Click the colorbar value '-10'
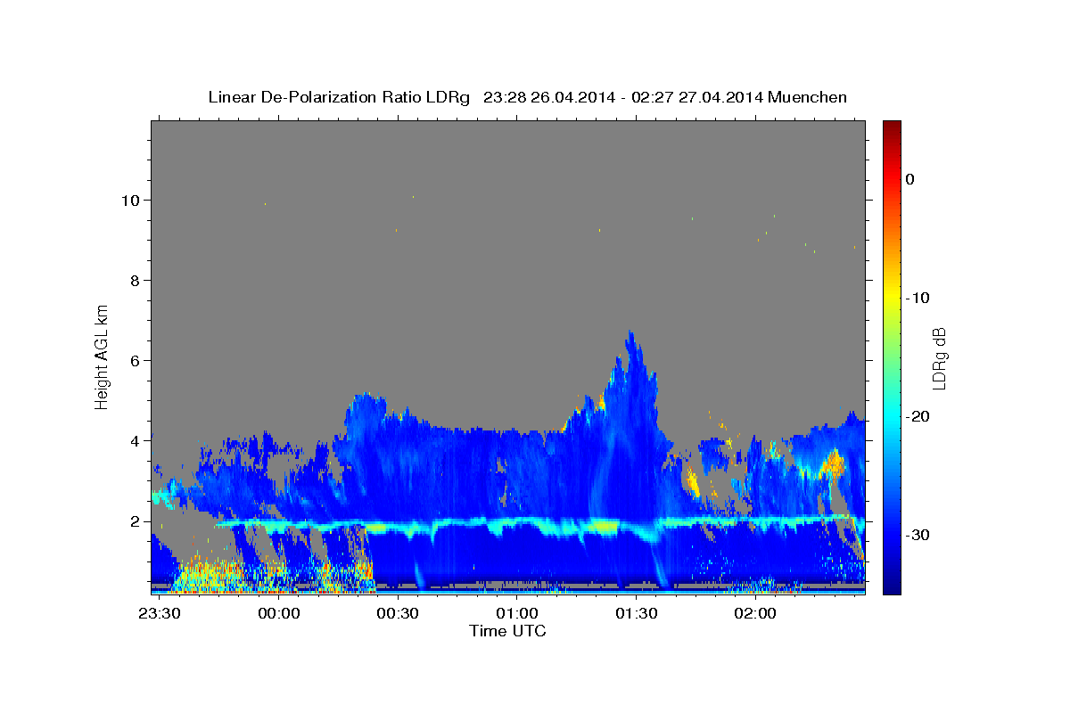Viewport: 1070px width, 713px height. pyautogui.click(x=918, y=298)
